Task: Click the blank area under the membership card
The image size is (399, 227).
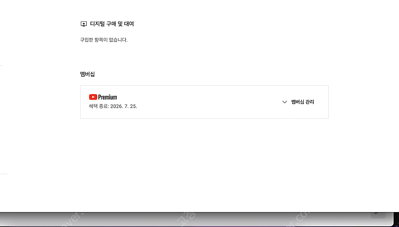Action: click(204, 162)
